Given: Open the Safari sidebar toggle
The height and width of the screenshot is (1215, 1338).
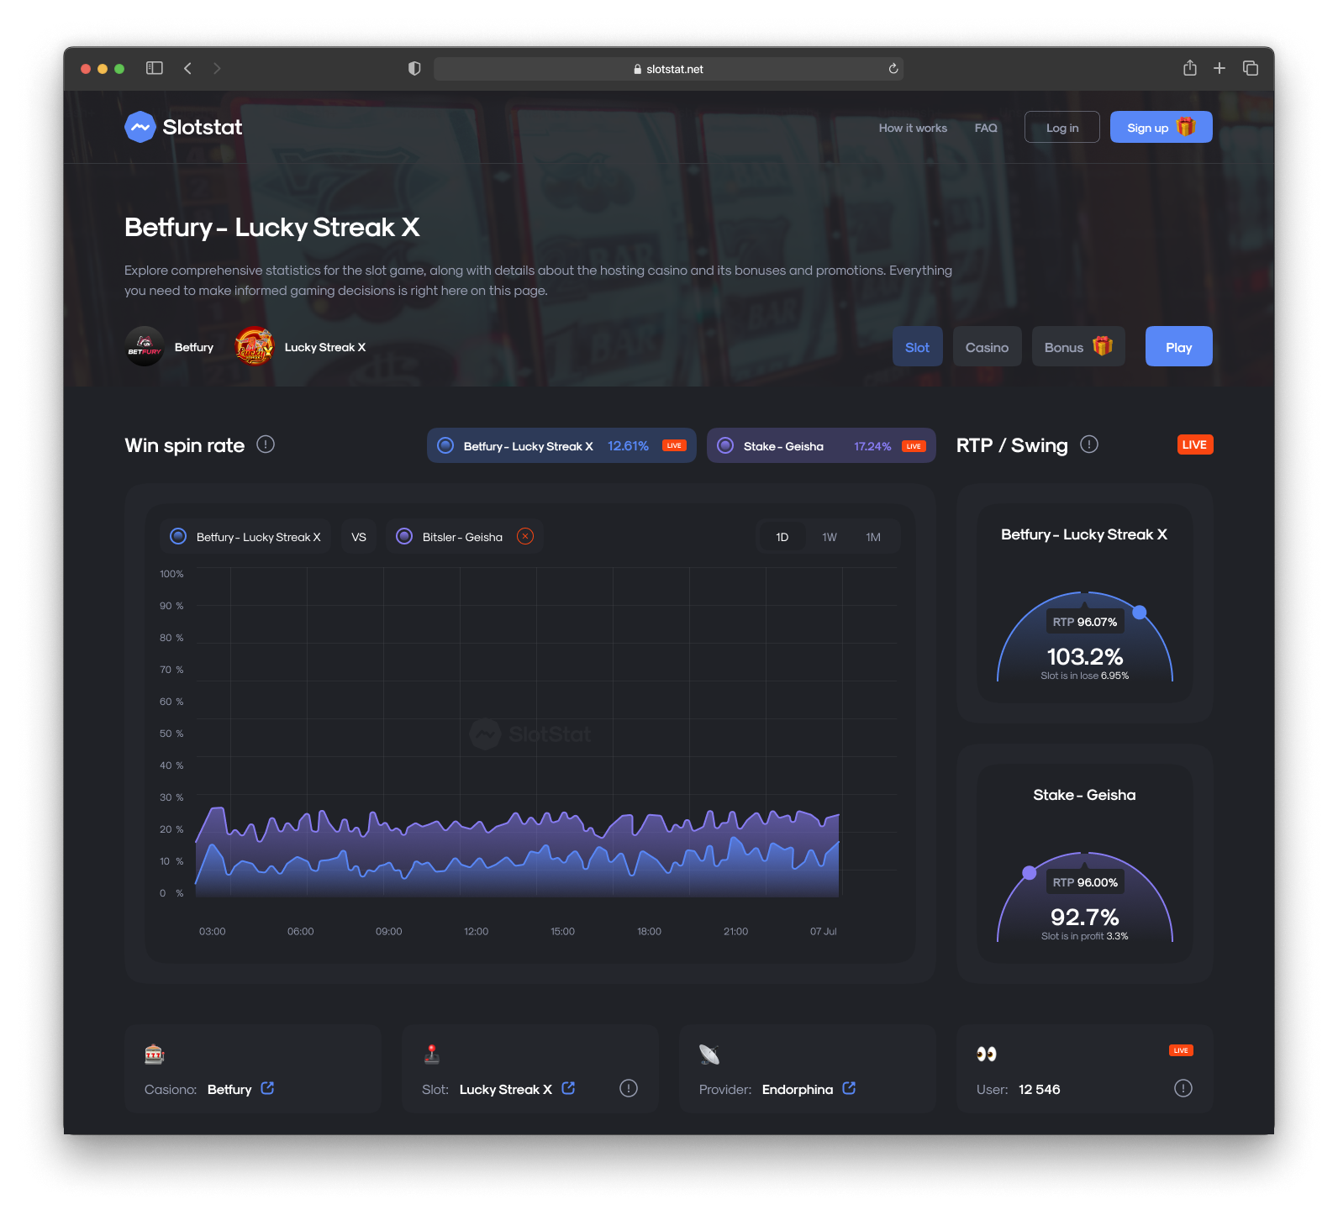Looking at the screenshot, I should [155, 68].
